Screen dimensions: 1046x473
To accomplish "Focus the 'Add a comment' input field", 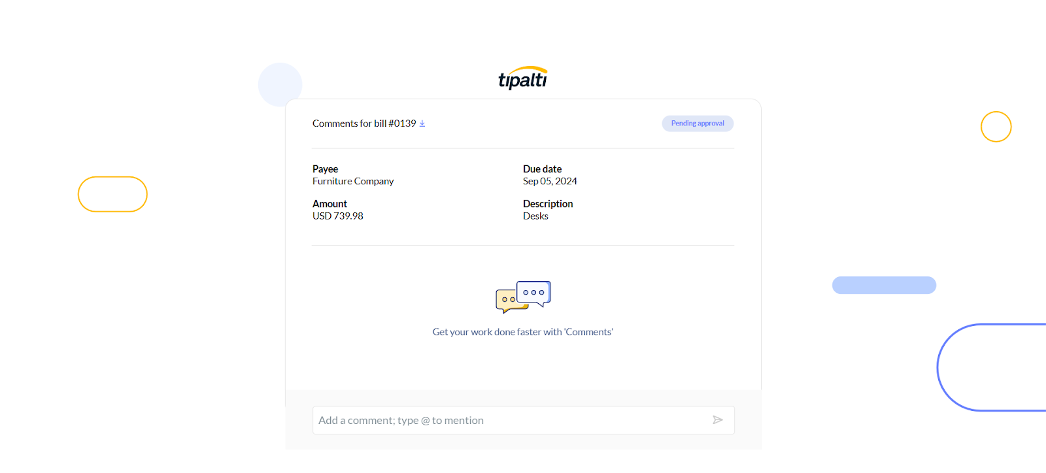I will [x=510, y=420].
